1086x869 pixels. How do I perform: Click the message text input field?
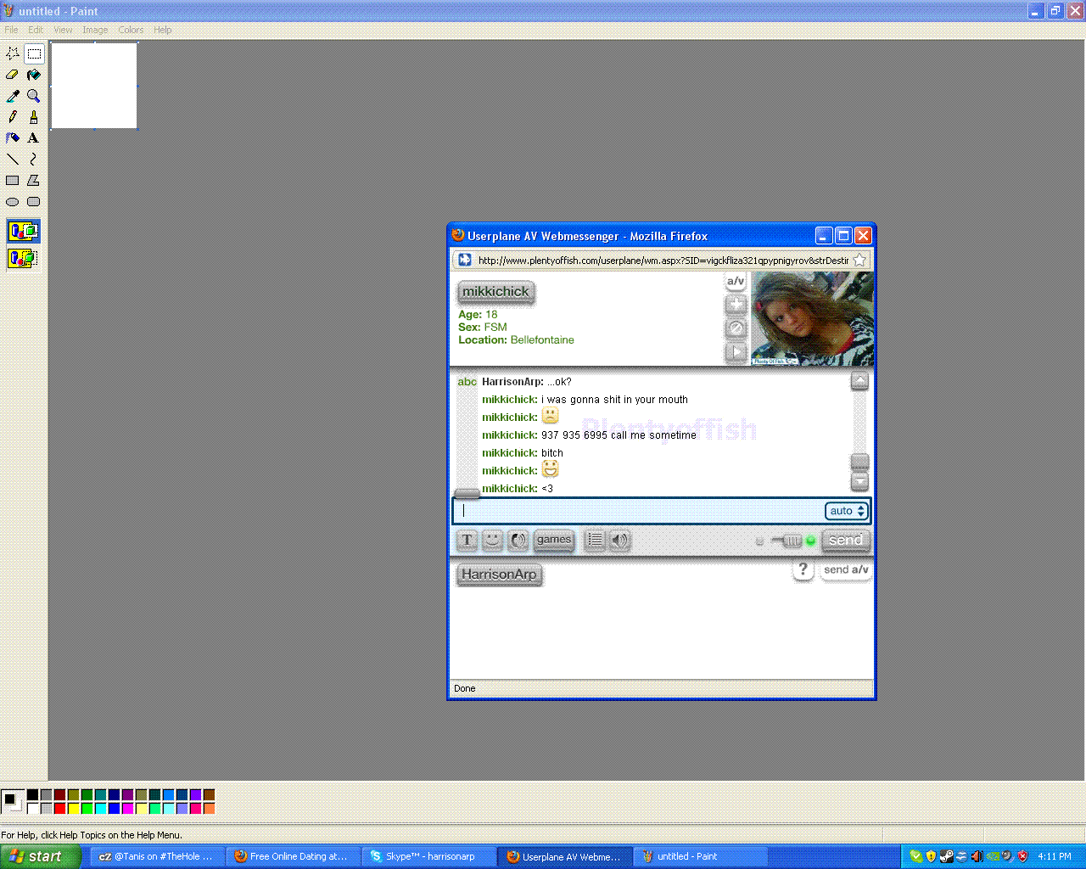638,511
